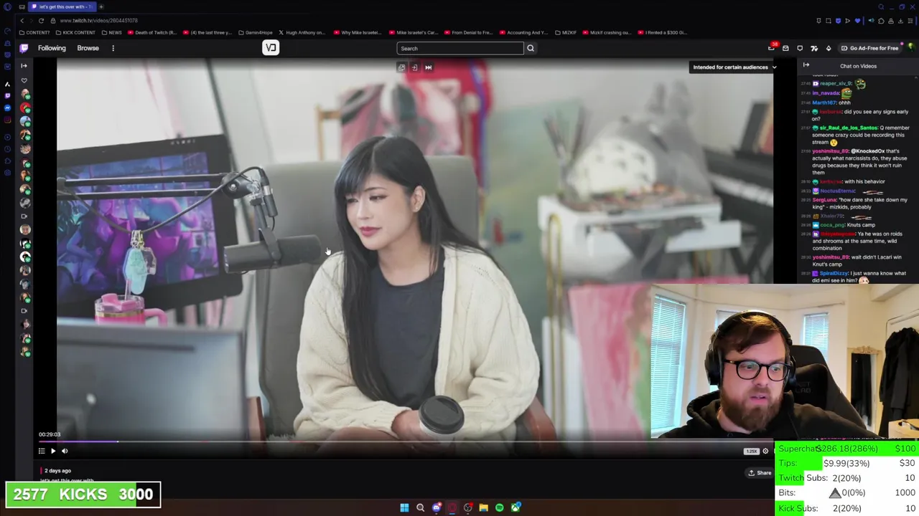The image size is (919, 516).
Task: Open the MIZKIF bookmarks folder
Action: coord(565,32)
